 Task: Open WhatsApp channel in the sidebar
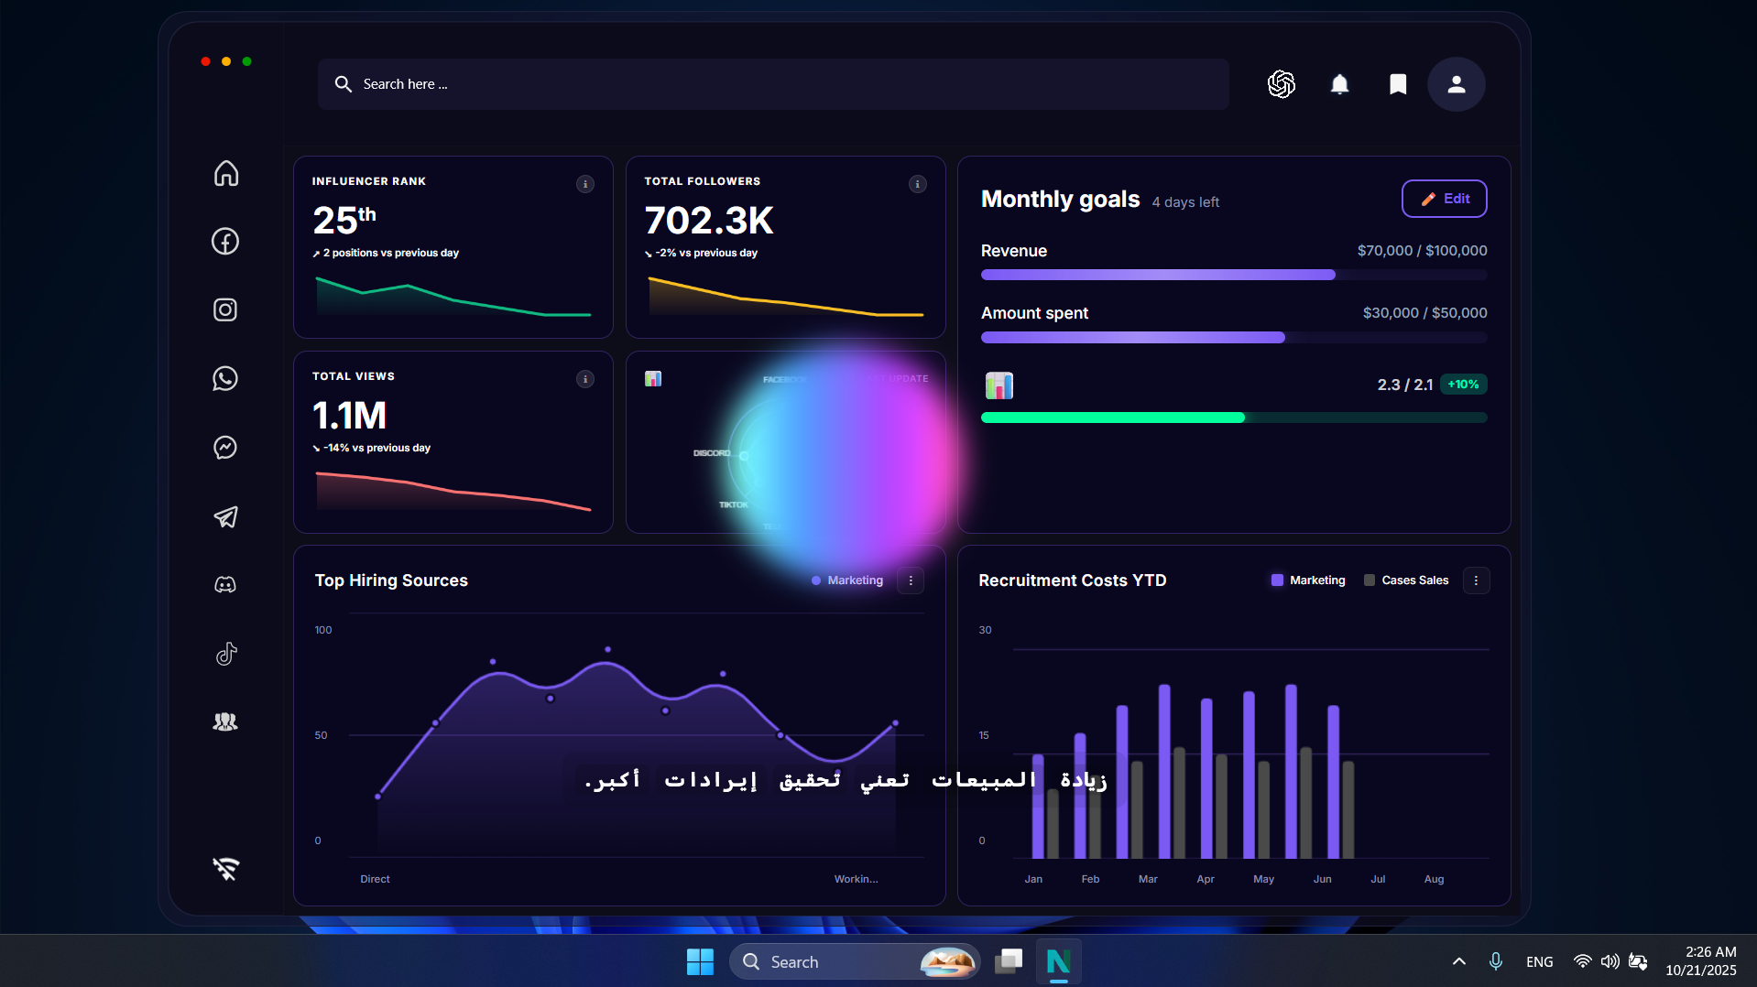(224, 378)
